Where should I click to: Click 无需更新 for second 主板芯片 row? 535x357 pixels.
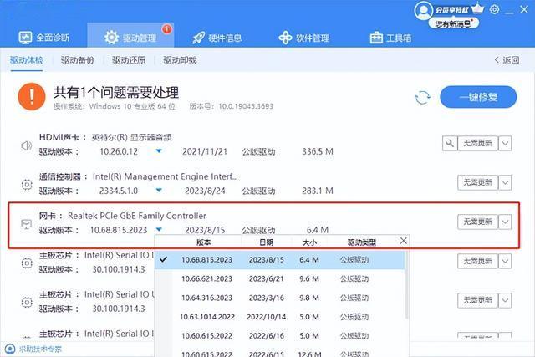click(477, 300)
